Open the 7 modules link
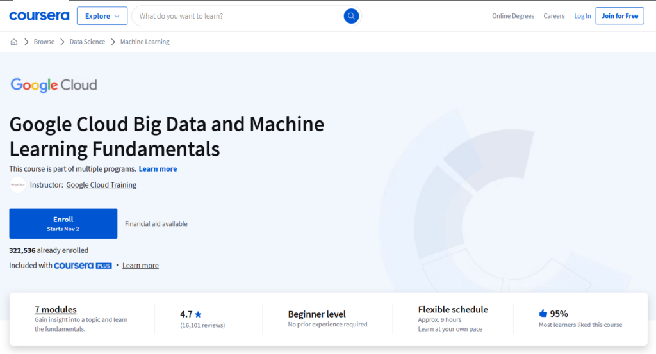The width and height of the screenshot is (656, 354). click(x=56, y=310)
